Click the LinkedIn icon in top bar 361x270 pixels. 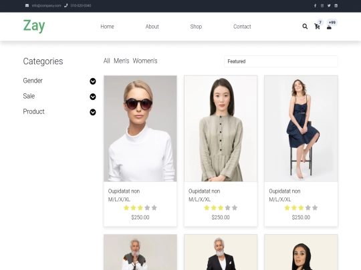click(x=336, y=6)
